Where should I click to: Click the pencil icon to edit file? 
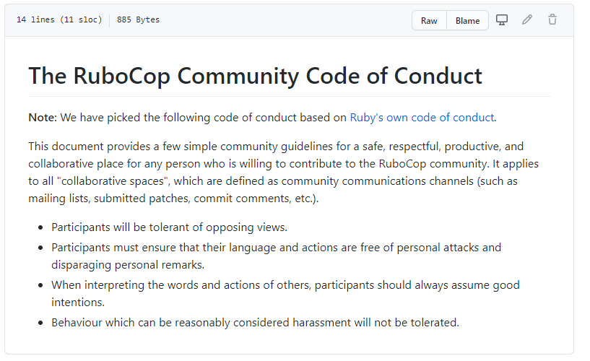527,20
